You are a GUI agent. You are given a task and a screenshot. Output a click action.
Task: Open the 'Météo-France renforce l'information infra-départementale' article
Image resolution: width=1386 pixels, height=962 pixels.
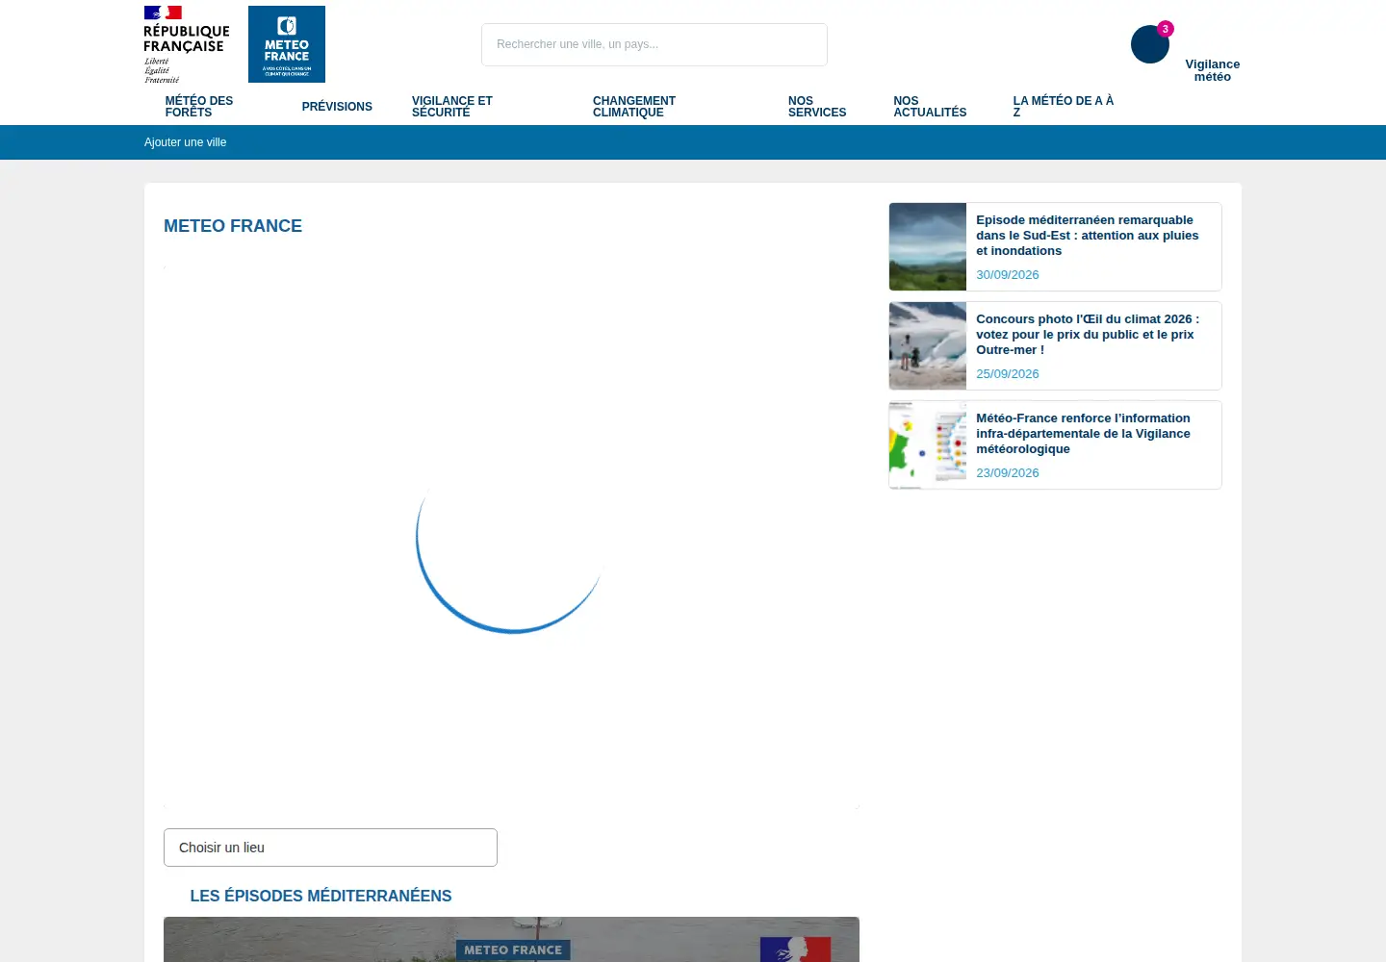(x=1084, y=434)
